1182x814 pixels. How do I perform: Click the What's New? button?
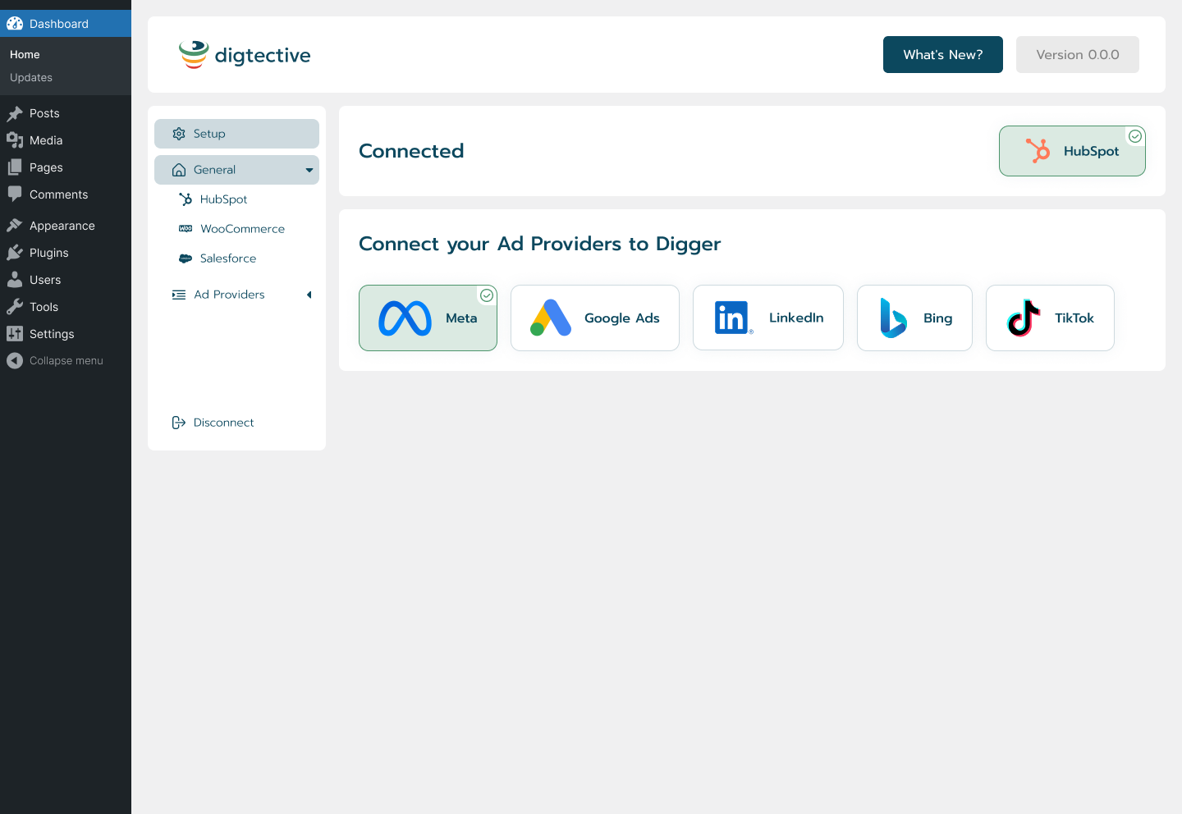click(943, 55)
